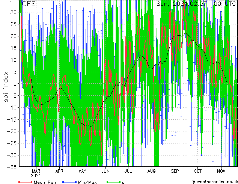Screen dimensions: 238x184
Task: Click the y-axis value -30
Action: pyautogui.click(x=12, y=155)
